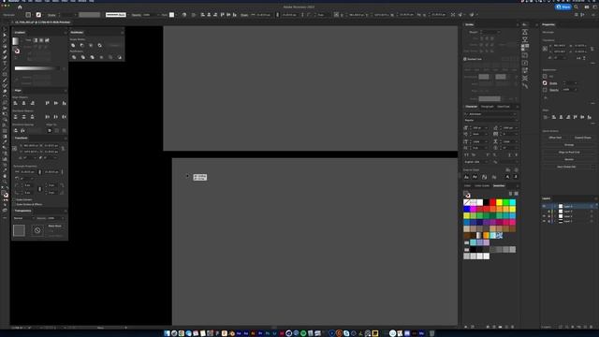This screenshot has width=599, height=337.
Task: Open Finder from the Dock
Action: click(167, 333)
